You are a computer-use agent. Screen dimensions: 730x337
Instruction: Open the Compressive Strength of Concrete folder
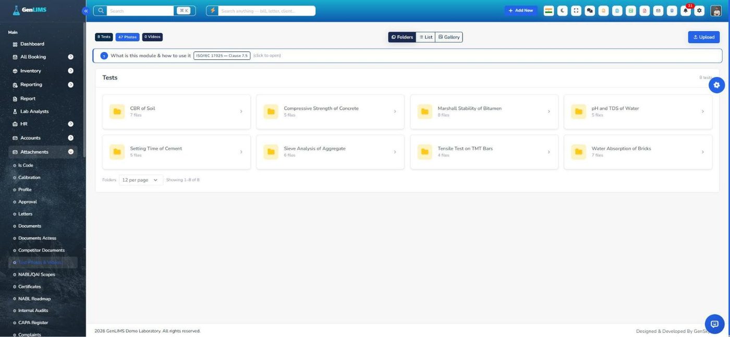coord(330,111)
